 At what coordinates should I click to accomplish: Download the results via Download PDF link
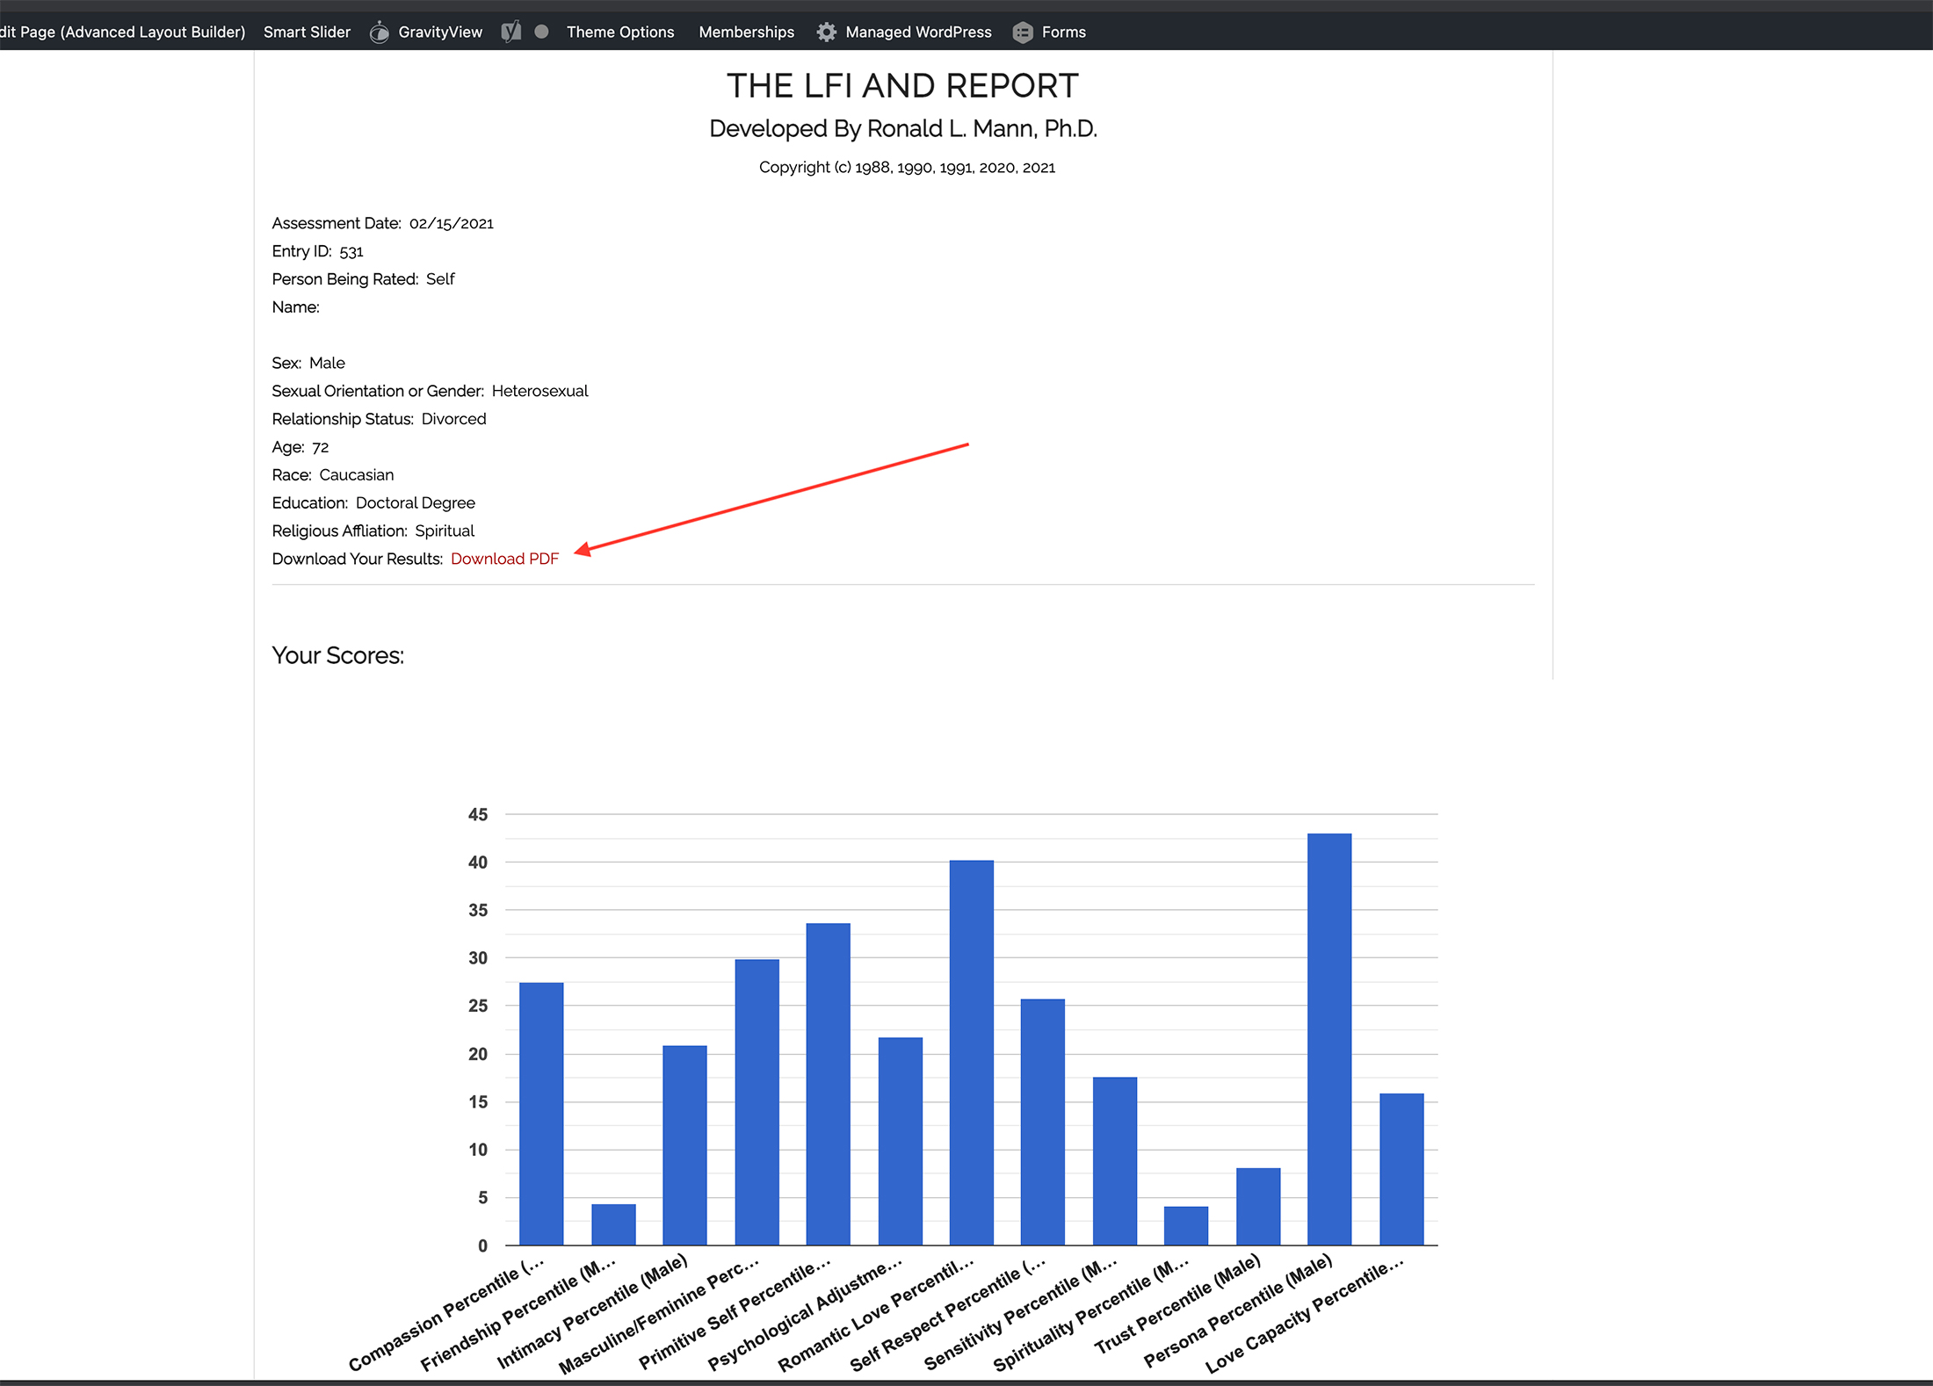[x=504, y=559]
